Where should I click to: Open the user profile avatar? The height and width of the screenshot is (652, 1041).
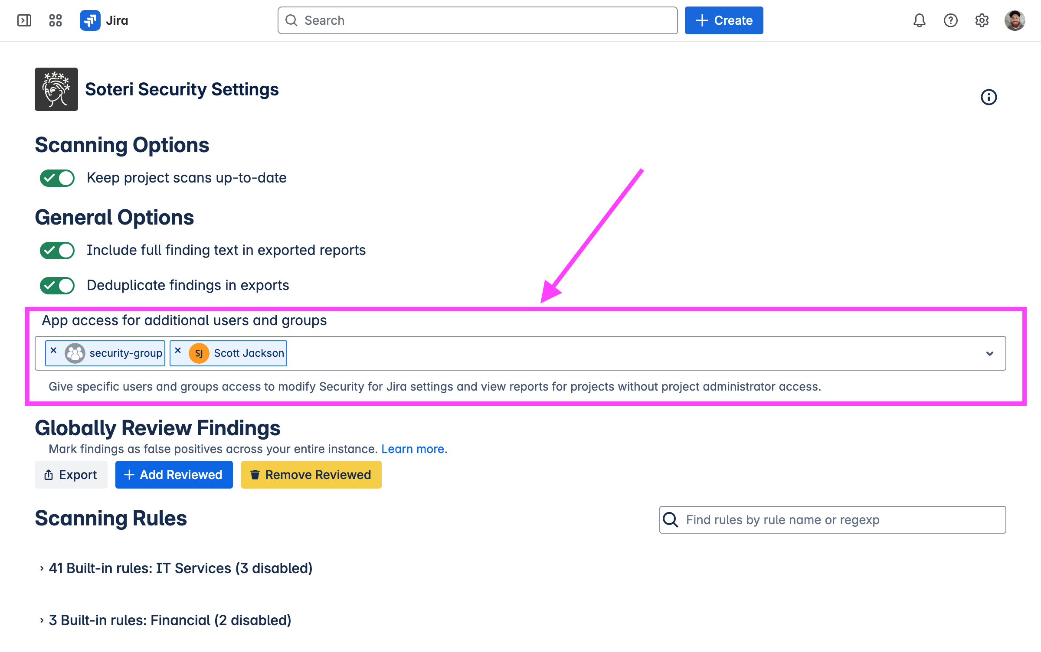click(x=1015, y=20)
